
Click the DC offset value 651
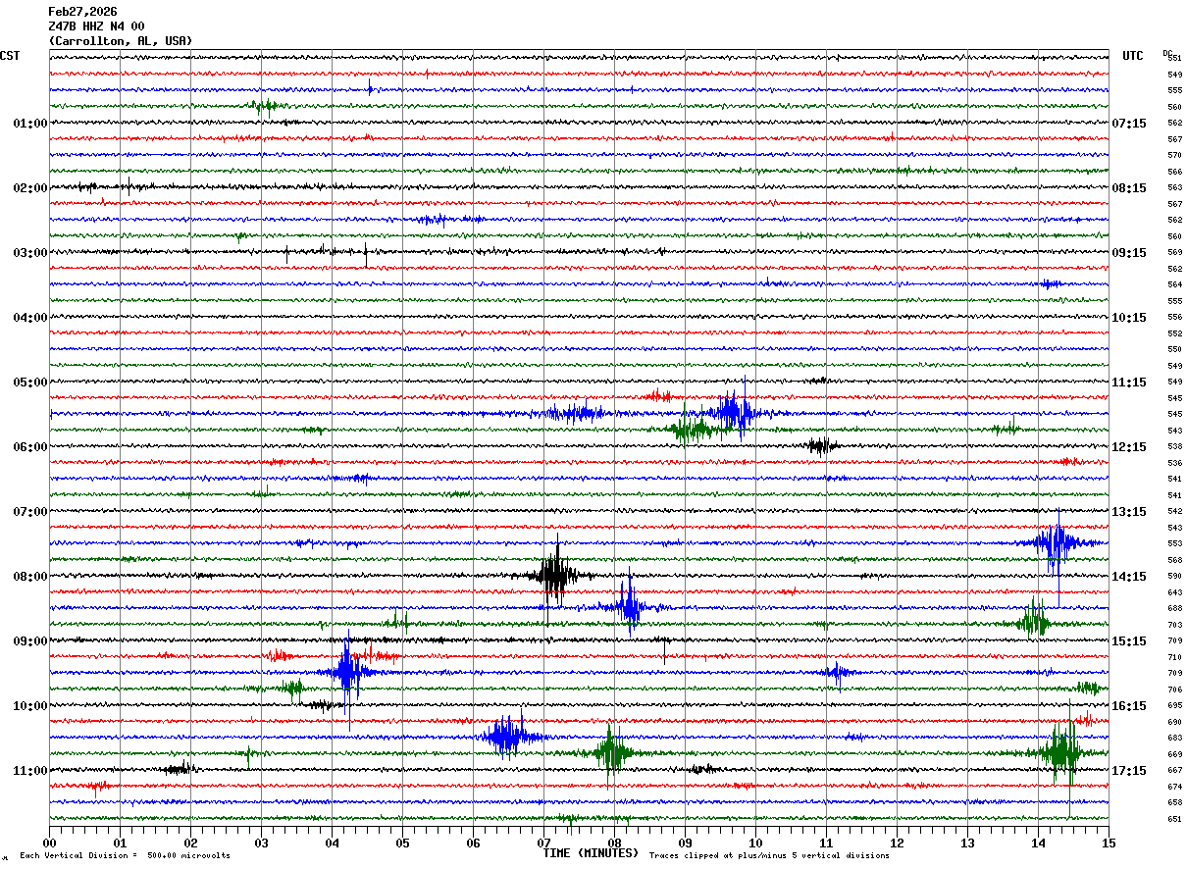coord(1174,819)
